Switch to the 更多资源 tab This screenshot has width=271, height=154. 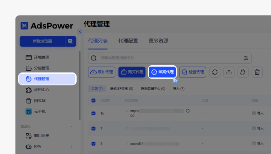pos(158,41)
